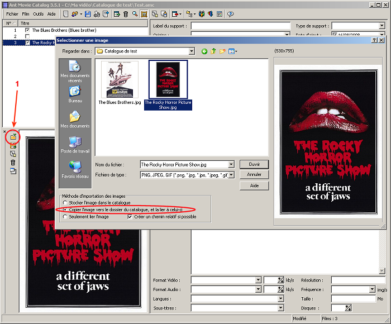Open the Type de support dropdown

[382, 26]
